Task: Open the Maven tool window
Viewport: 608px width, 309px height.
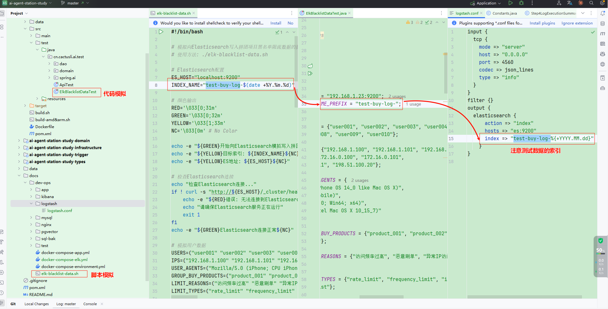Action: pyautogui.click(x=603, y=34)
